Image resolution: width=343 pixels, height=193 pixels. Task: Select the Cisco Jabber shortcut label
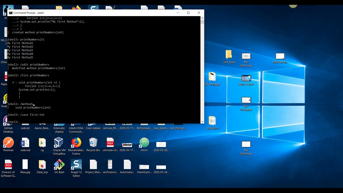click(93, 128)
